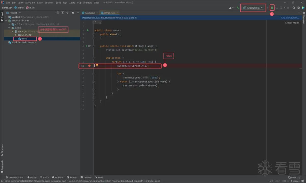Show intention lightbulb on line 15
Viewport: 306px width, 183px height.
(x=97, y=66)
